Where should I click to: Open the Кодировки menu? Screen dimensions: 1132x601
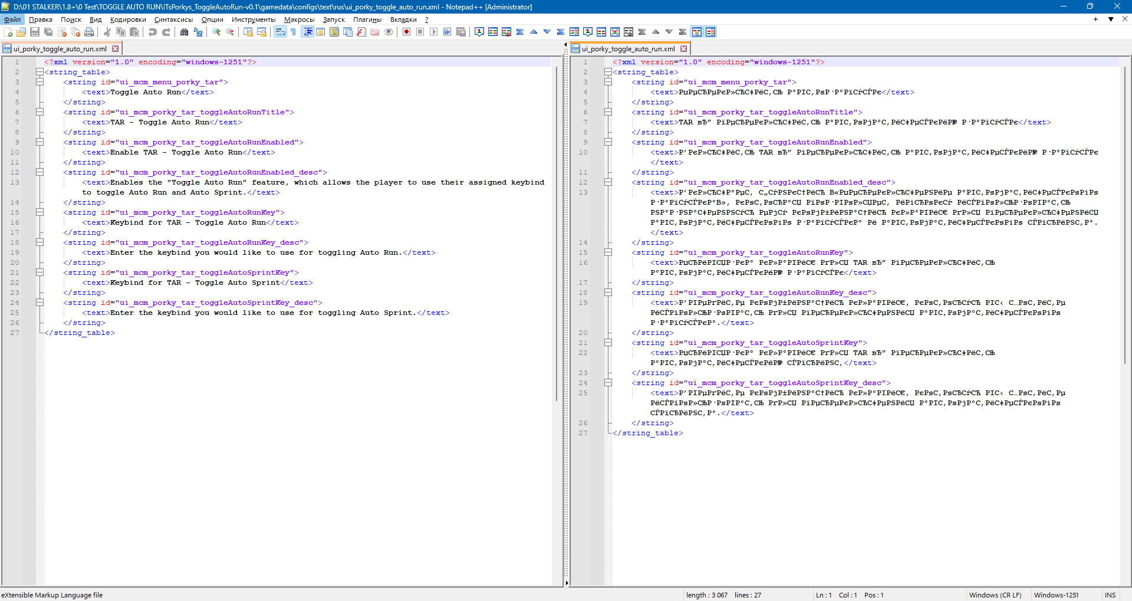coord(128,19)
